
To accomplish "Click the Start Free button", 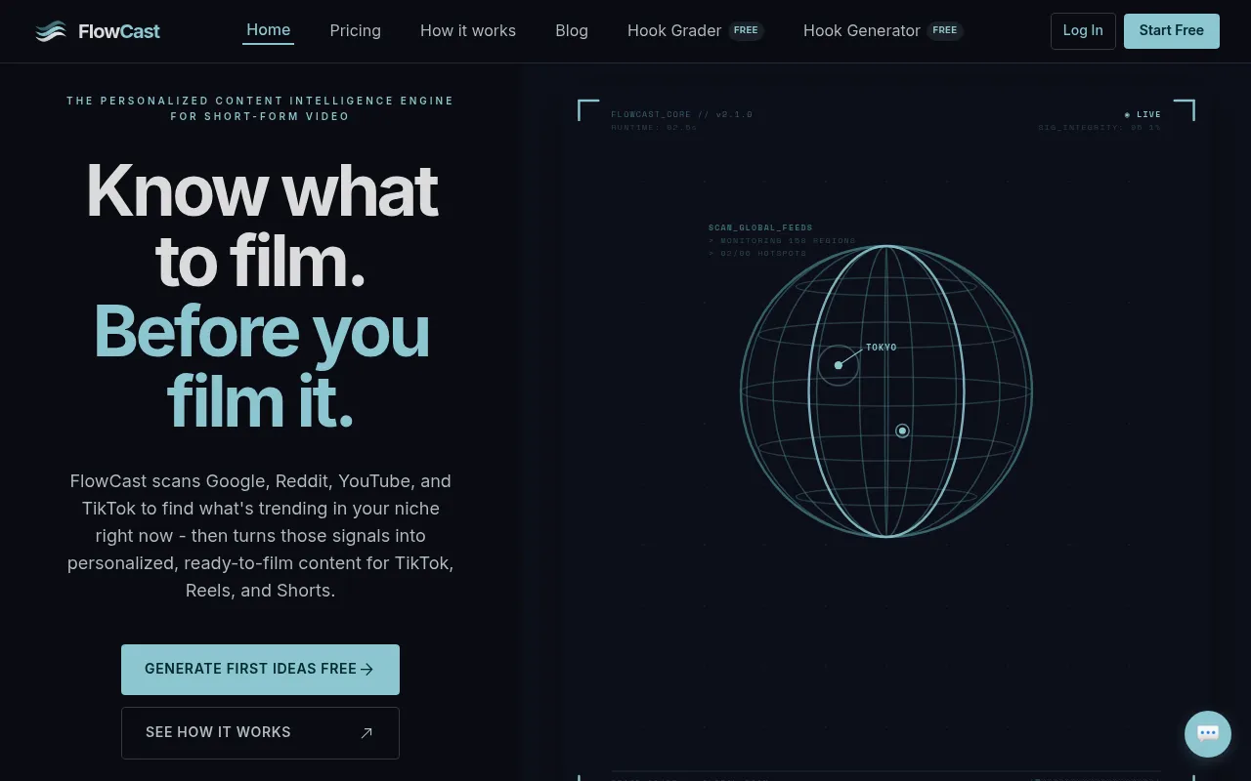I will click(x=1171, y=31).
